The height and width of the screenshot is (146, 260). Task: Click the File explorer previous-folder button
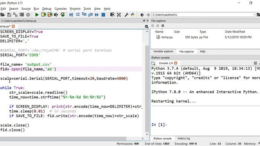coord(153,26)
